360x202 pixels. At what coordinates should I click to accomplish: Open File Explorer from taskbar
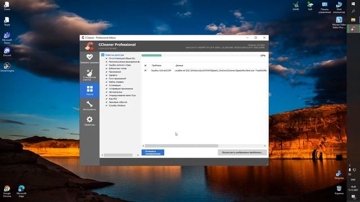click(353, 20)
